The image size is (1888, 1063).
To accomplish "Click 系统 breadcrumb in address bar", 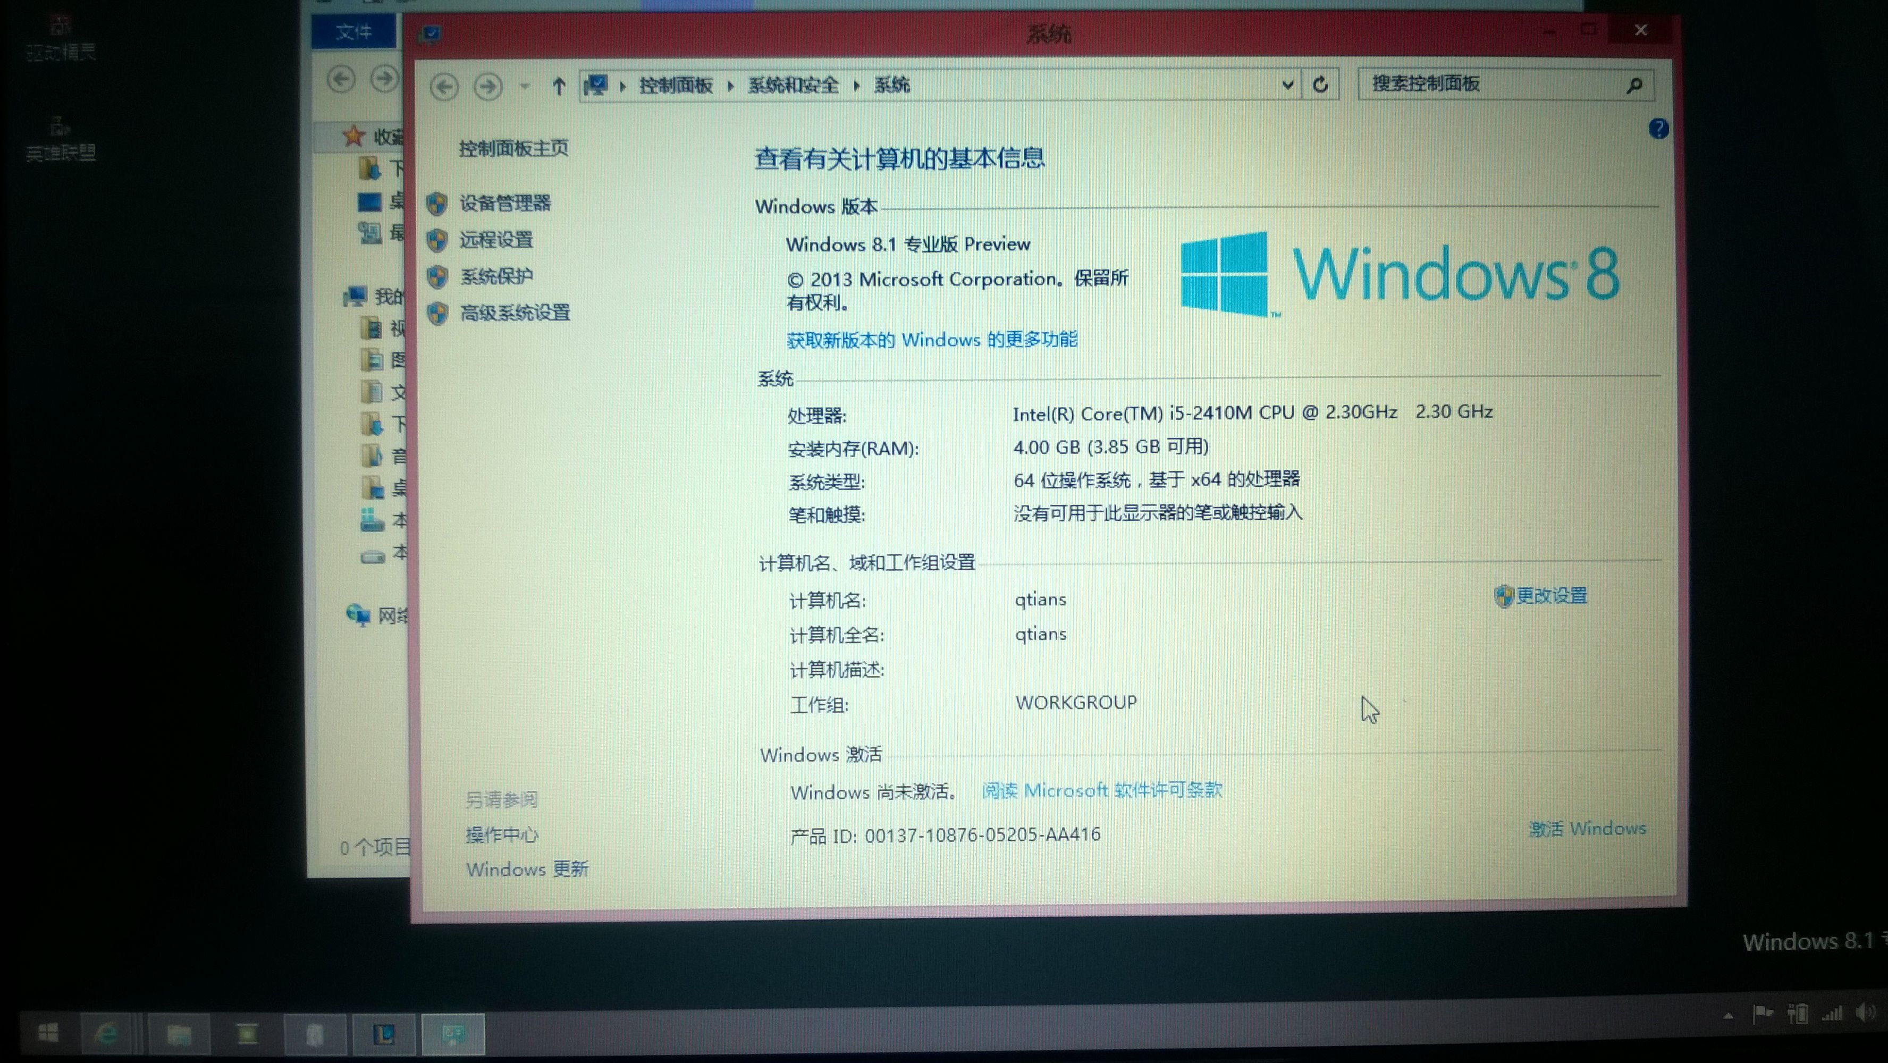I will pos(892,86).
